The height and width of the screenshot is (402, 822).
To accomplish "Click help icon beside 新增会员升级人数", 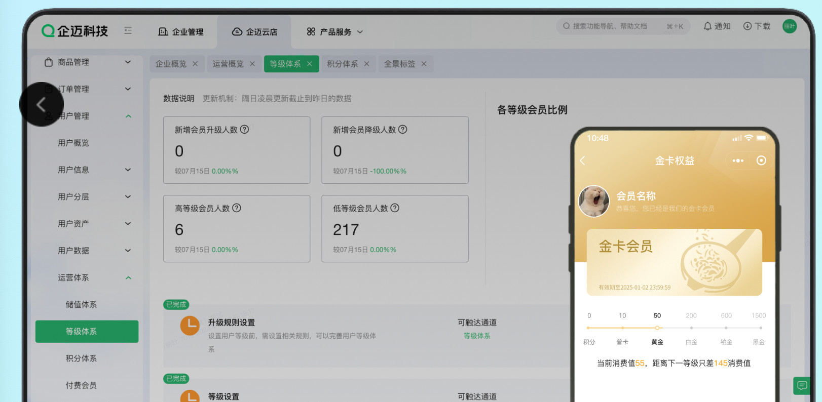I will point(244,130).
